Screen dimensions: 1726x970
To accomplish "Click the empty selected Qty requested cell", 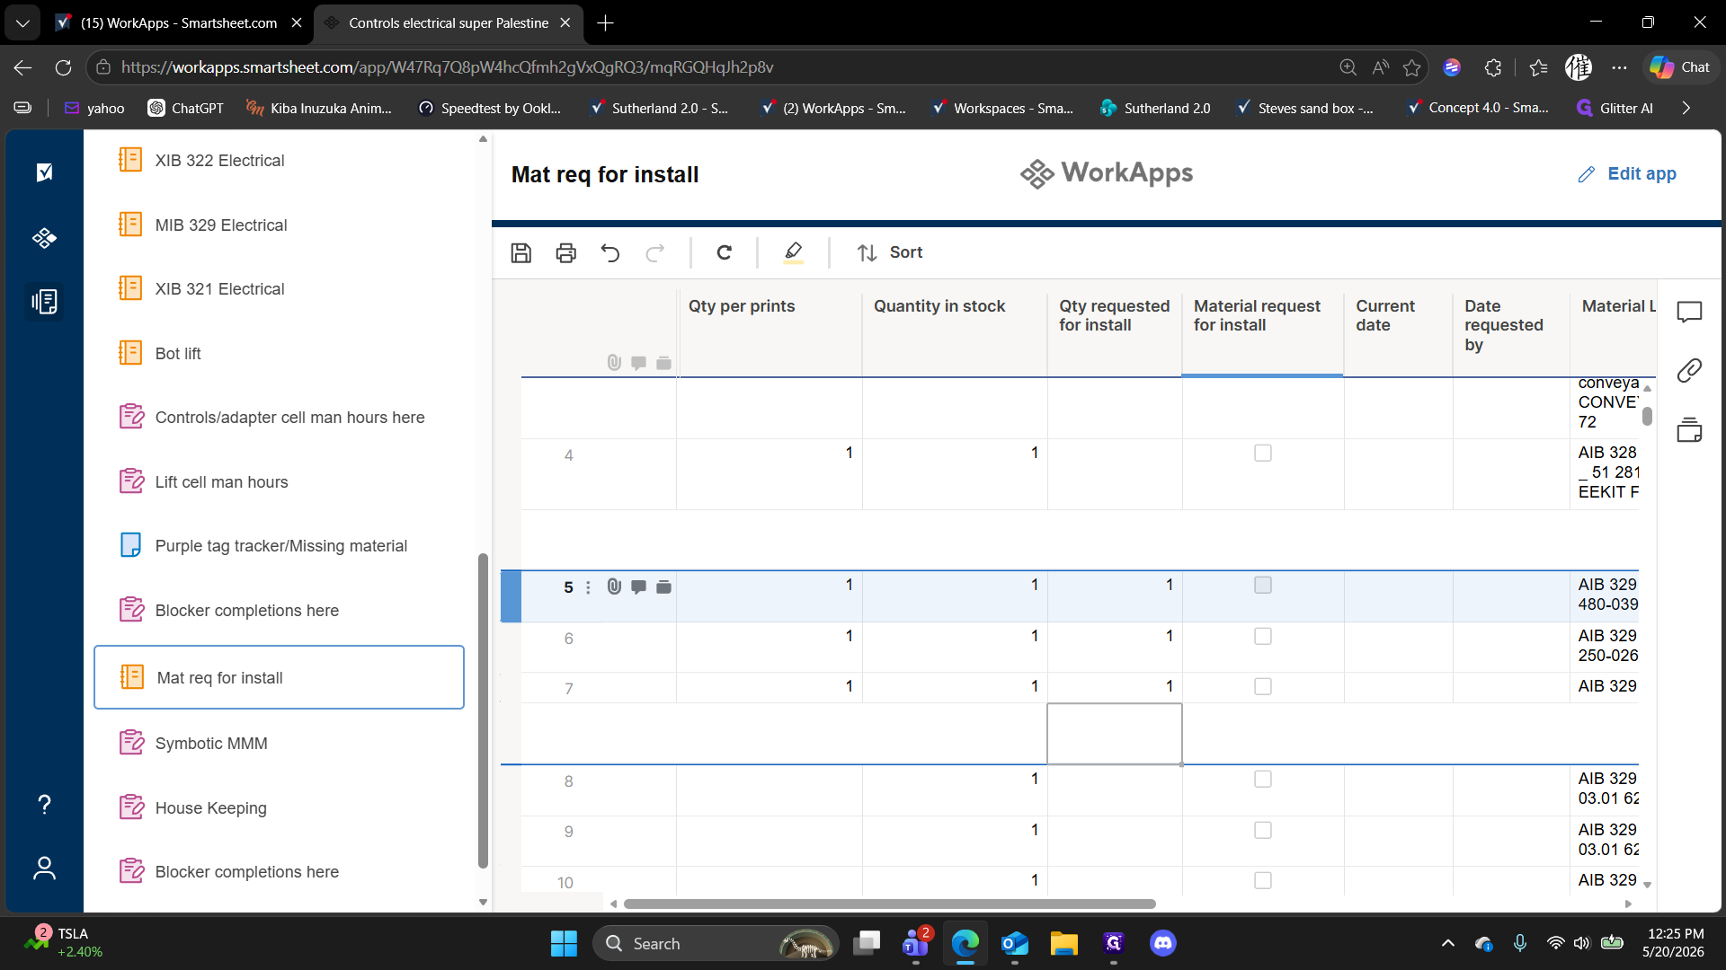I will (1115, 734).
